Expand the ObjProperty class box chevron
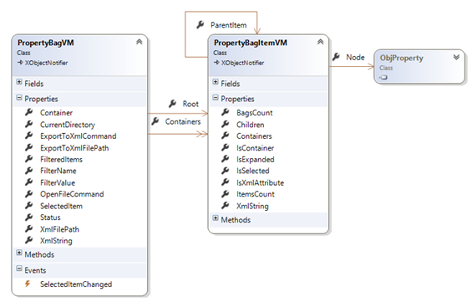Viewport: 472px width, 302px height. [456, 57]
